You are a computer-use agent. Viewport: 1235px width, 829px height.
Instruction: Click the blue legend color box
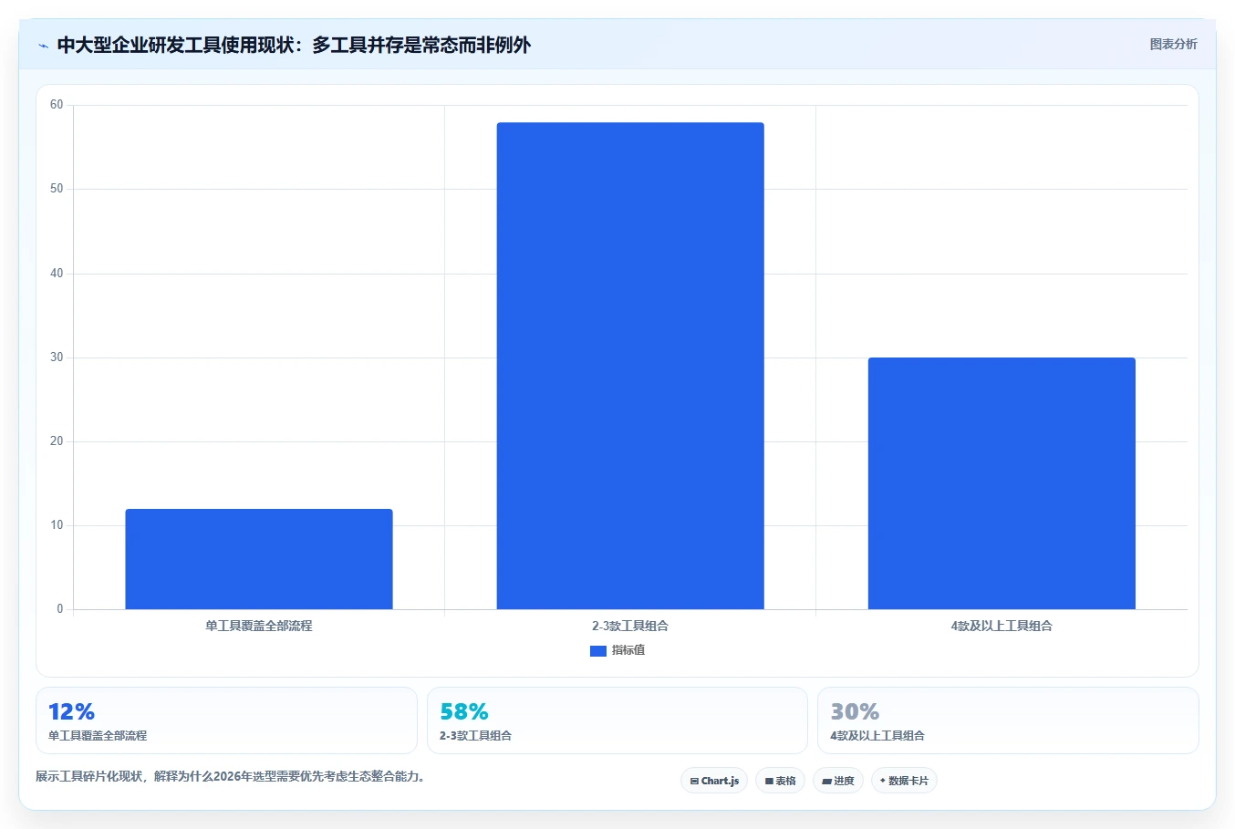(x=598, y=651)
